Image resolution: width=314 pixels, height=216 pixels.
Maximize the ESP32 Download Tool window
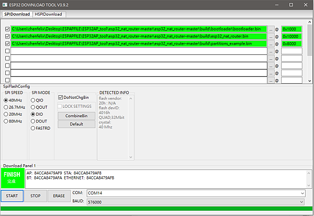pos(291,5)
